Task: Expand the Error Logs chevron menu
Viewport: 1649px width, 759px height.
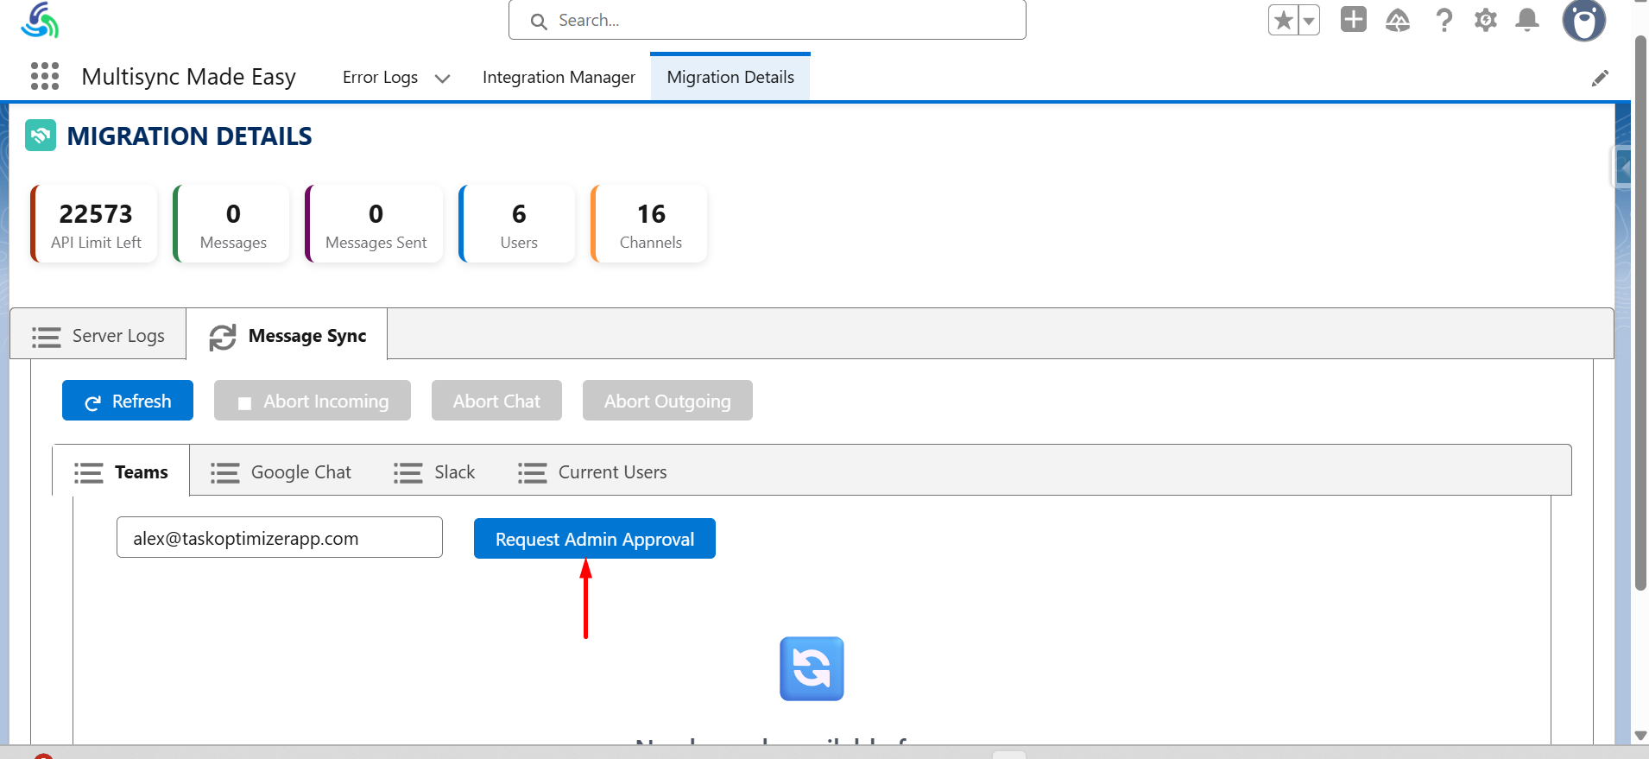Action: click(443, 79)
